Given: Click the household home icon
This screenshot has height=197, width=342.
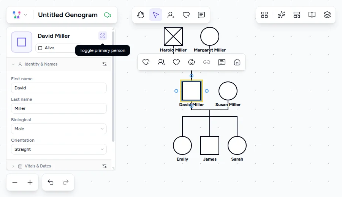Looking at the screenshot, I should coord(237,62).
